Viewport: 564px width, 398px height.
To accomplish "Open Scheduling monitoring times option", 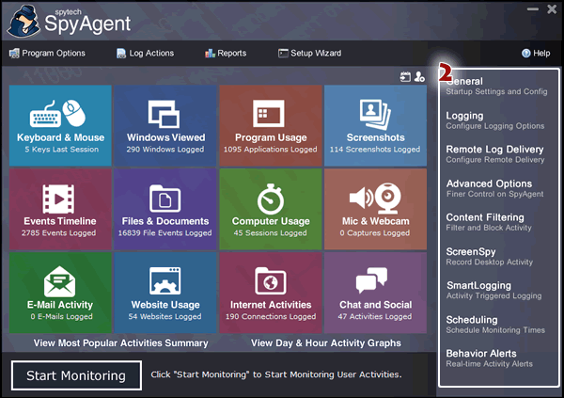I will point(495,325).
